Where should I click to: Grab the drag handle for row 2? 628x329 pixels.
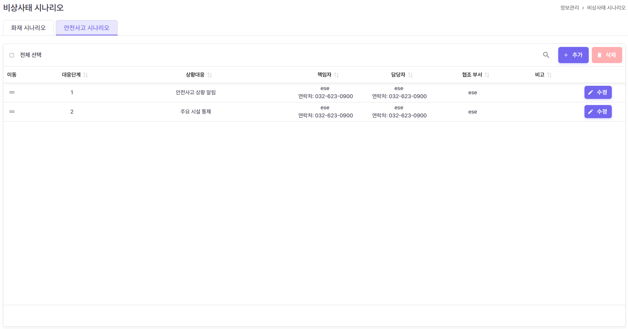[x=12, y=112]
